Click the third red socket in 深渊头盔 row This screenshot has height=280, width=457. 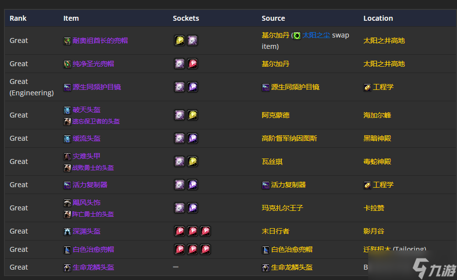click(x=205, y=231)
